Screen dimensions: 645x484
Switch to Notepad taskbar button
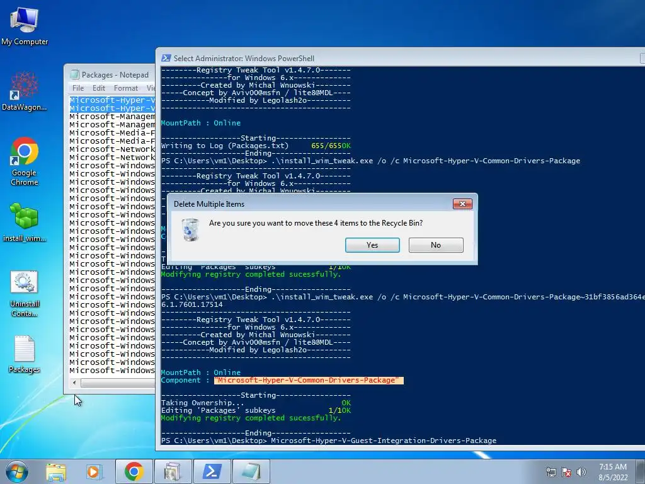(251, 471)
